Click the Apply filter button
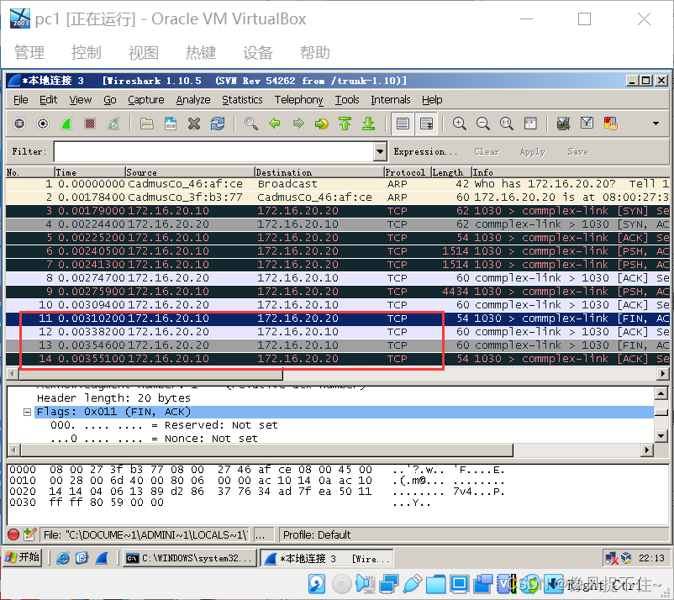Screen dimensions: 674x600 pos(533,152)
